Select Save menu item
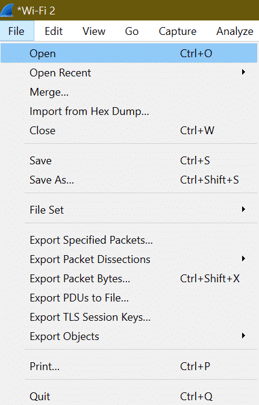 click(129, 161)
